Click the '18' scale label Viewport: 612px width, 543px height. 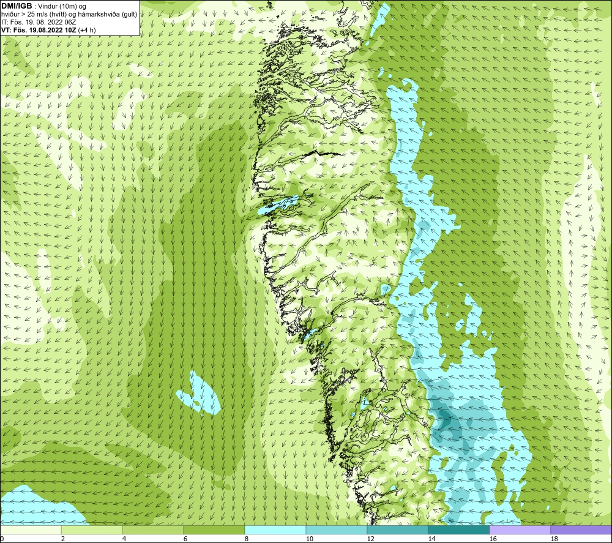pos(554,539)
